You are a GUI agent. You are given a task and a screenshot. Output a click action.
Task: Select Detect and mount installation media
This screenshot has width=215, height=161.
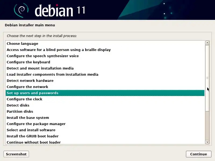(x=105, y=68)
